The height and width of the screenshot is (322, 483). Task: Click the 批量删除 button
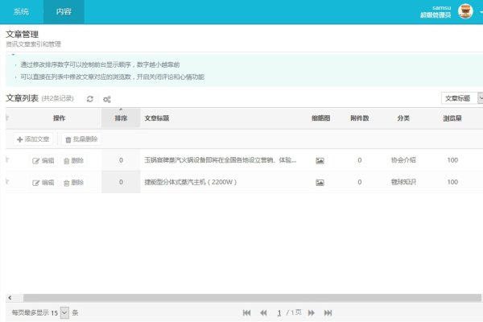coord(81,139)
